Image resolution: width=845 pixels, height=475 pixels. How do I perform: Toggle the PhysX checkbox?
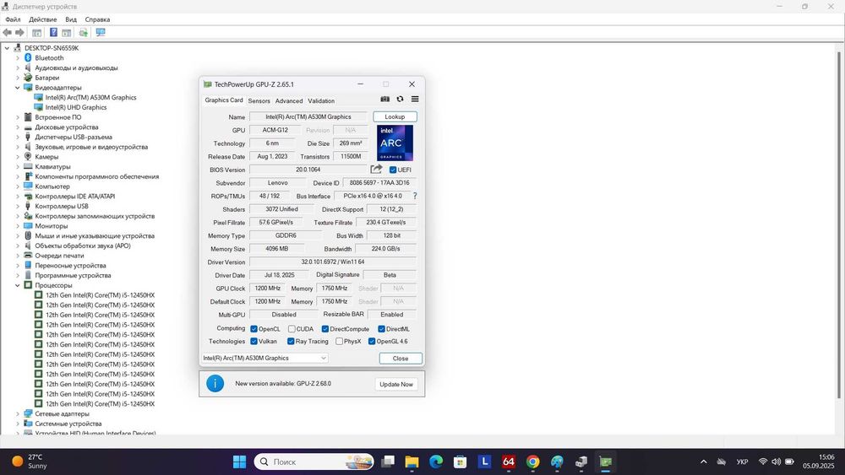[x=339, y=341]
